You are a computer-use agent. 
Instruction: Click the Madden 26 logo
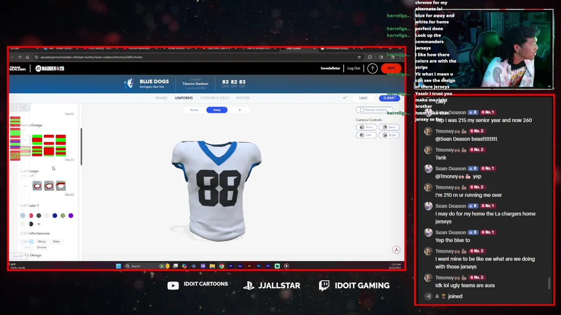[x=50, y=68]
